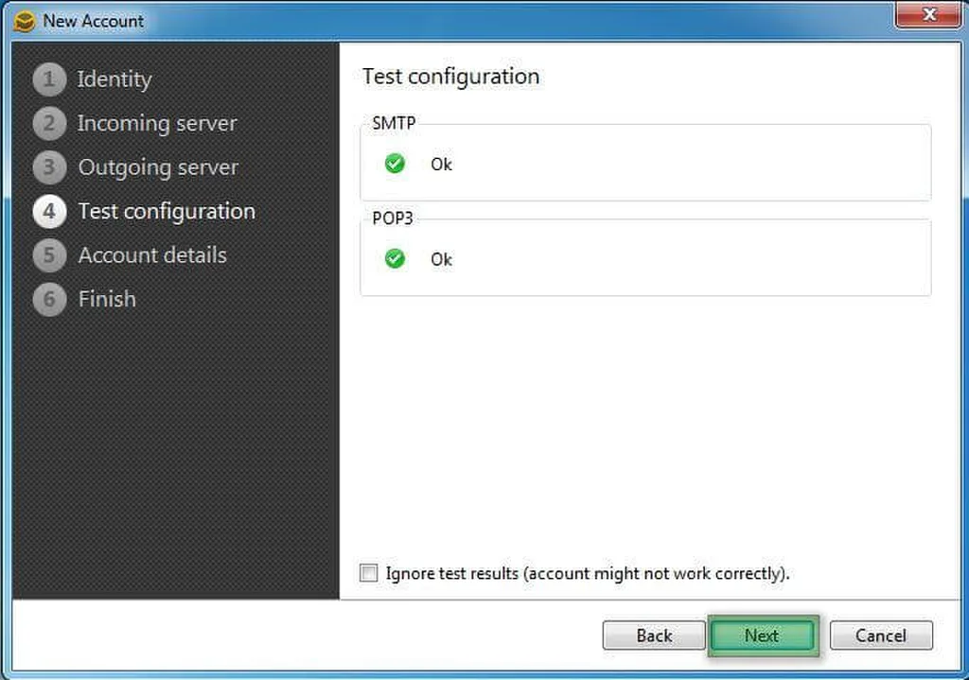Select the Incoming server step label
Screen dimensions: 969x680
pos(157,123)
